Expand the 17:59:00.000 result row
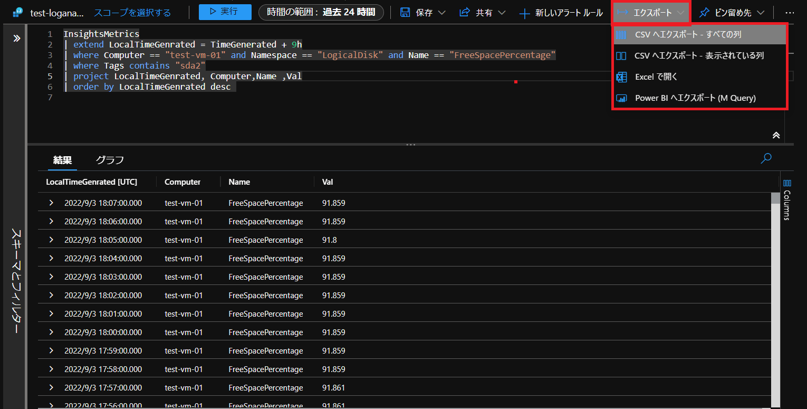The width and height of the screenshot is (807, 409). click(x=51, y=350)
